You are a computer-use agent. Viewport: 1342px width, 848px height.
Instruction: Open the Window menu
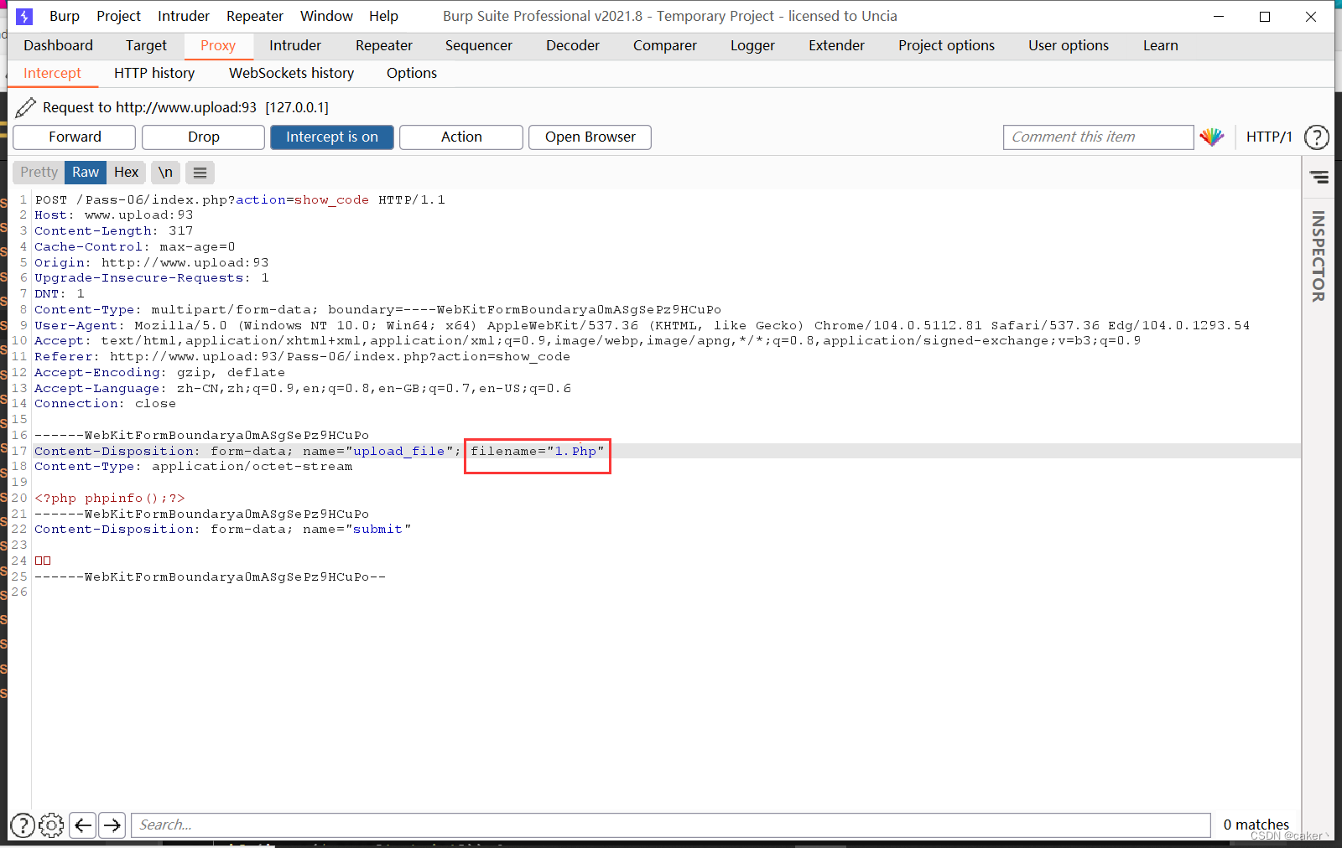click(x=327, y=16)
